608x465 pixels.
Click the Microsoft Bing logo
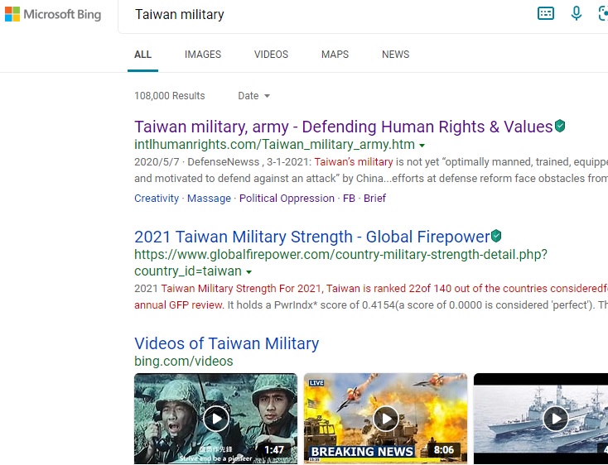point(53,14)
